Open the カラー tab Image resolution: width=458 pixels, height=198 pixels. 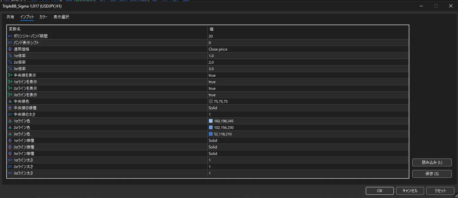43,17
